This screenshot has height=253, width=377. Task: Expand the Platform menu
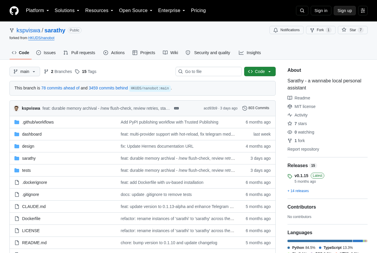point(37,11)
